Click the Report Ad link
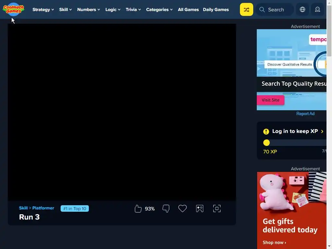This screenshot has width=332, height=249. (x=305, y=114)
